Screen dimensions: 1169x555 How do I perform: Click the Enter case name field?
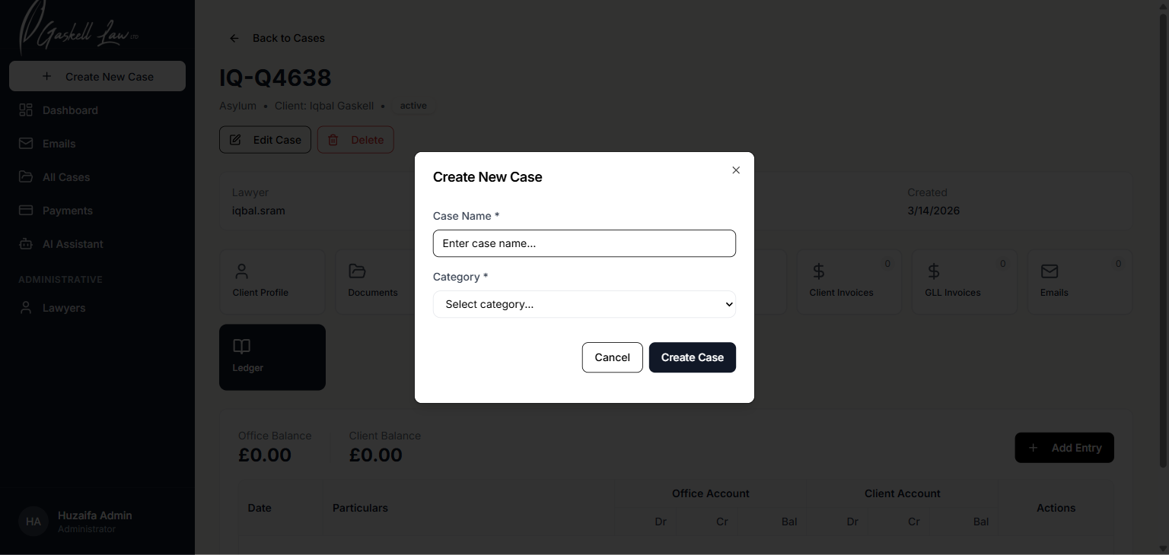584,243
